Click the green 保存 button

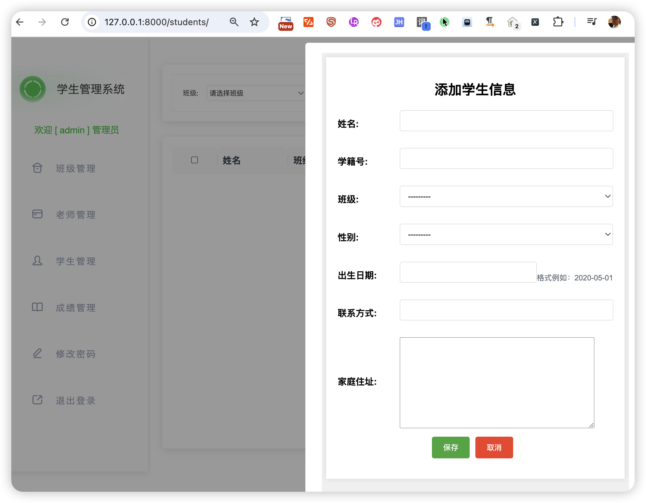tap(450, 447)
